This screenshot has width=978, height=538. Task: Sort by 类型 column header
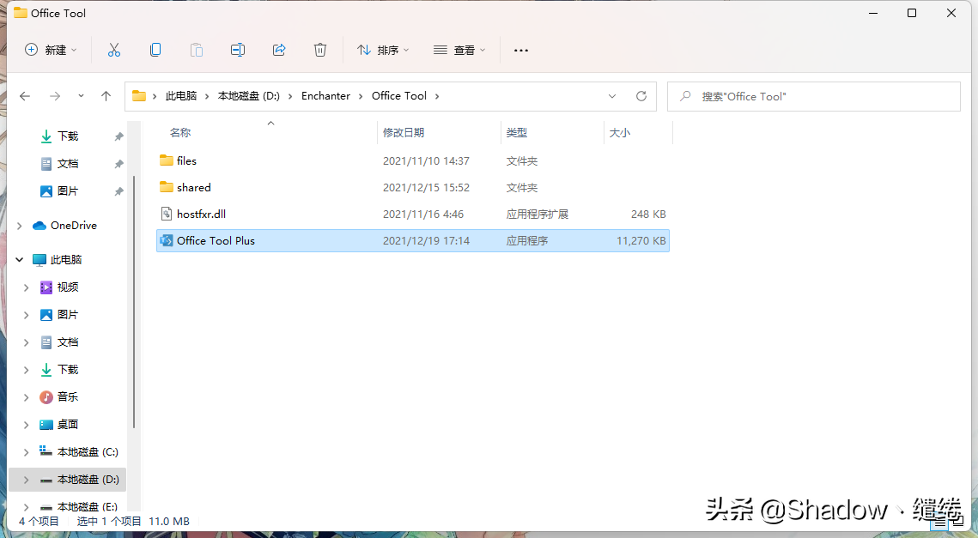[517, 133]
